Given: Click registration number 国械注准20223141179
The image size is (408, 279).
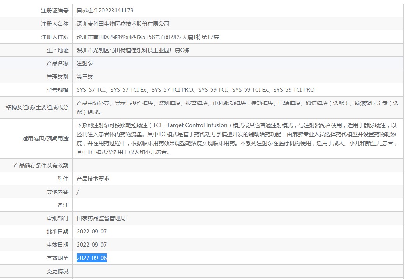Looking at the screenshot, I should tap(105, 11).
